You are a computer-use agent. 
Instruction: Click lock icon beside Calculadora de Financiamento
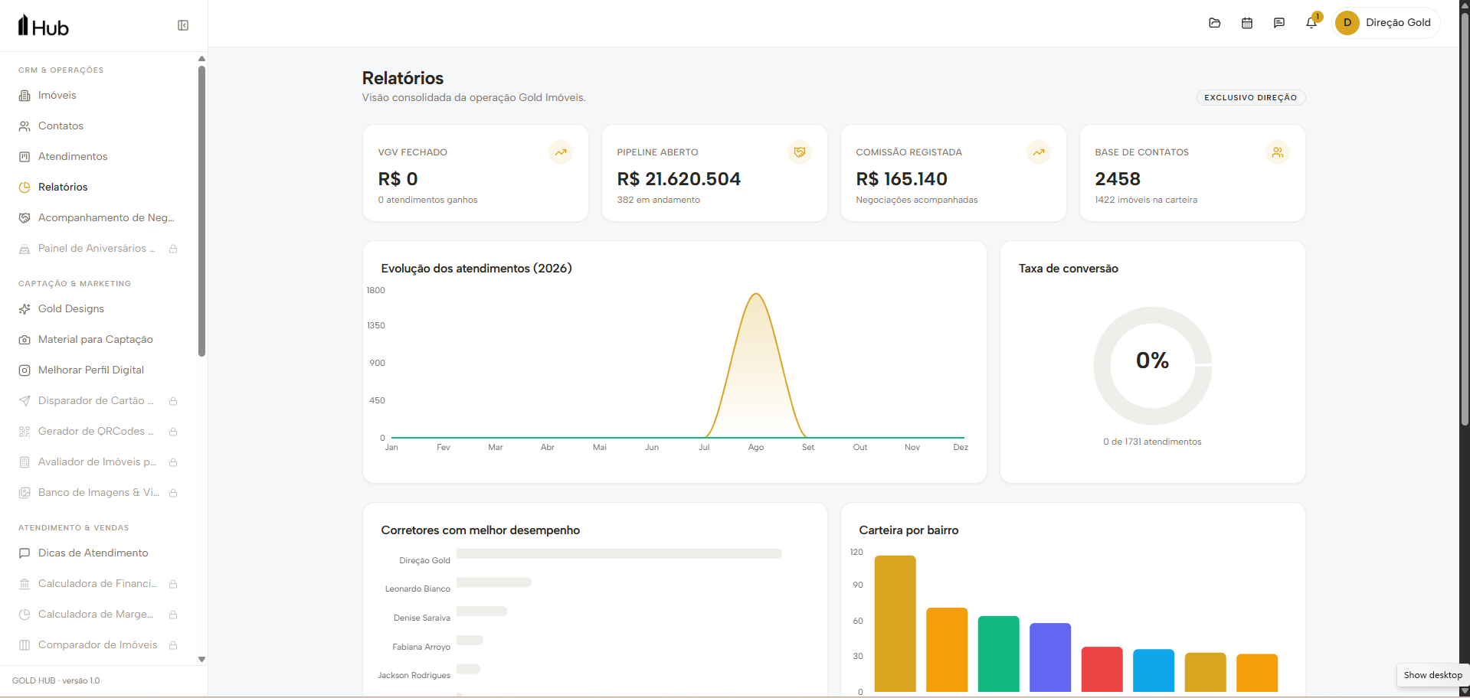(173, 584)
